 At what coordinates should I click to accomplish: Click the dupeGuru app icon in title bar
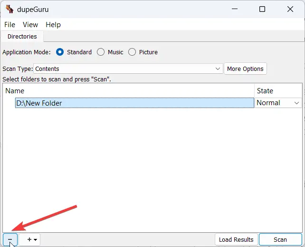coord(10,9)
